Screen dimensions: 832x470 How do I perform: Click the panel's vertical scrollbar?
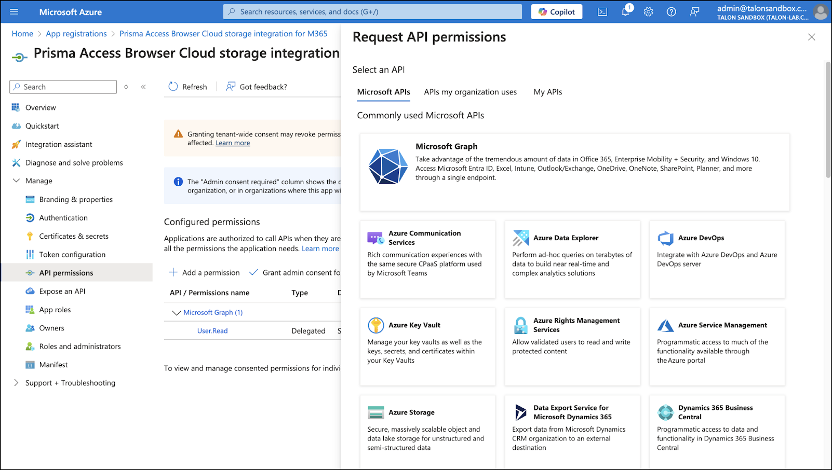coord(828,119)
